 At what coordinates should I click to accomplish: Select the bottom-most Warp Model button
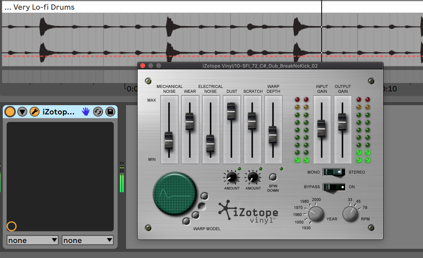tap(186, 221)
